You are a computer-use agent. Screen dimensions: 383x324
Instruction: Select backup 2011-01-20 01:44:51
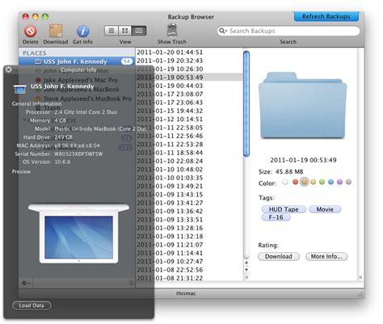(x=170, y=53)
